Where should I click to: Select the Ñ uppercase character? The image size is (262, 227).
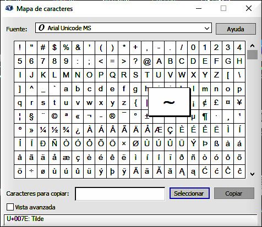[54, 144]
